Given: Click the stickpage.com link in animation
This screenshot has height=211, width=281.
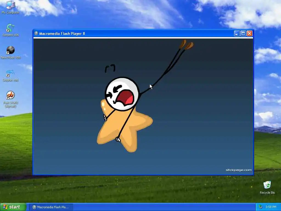Looking at the screenshot, I should tap(238, 170).
